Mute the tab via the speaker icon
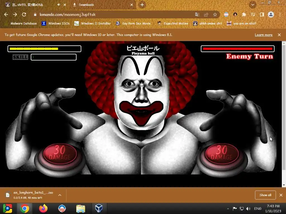 tap(59, 5)
